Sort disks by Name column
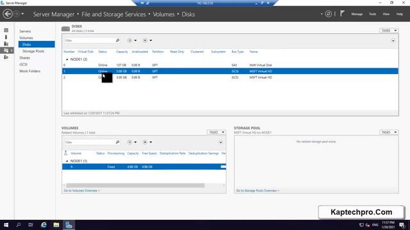Viewport: 410px width, 230px height. (254, 52)
